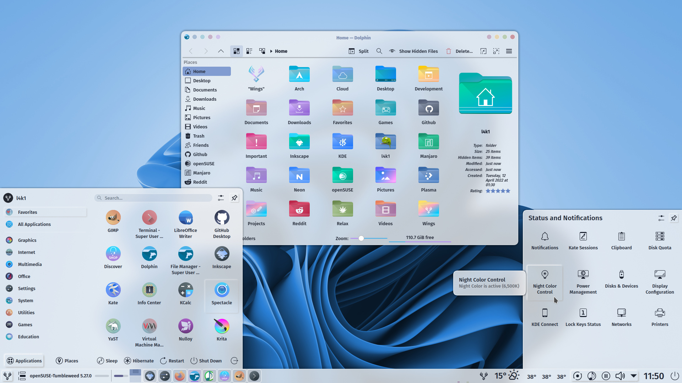
Task: Open the weather widget showing 15°
Action: (507, 376)
